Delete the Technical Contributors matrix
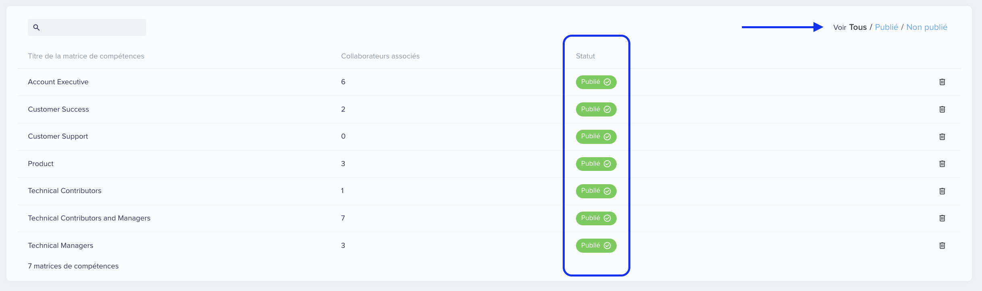The height and width of the screenshot is (291, 982). point(942,191)
